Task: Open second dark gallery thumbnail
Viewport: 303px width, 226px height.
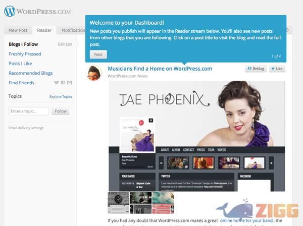Action: point(141,203)
